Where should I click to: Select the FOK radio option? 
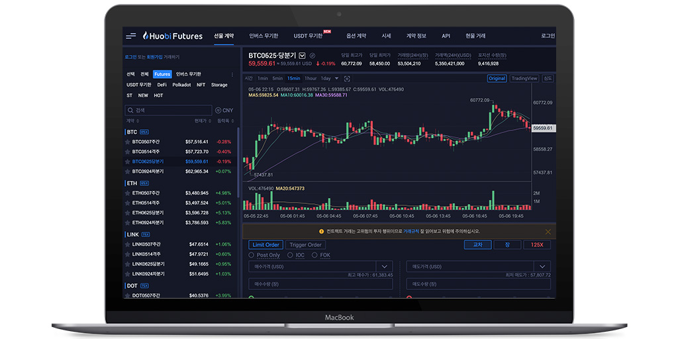click(x=315, y=255)
